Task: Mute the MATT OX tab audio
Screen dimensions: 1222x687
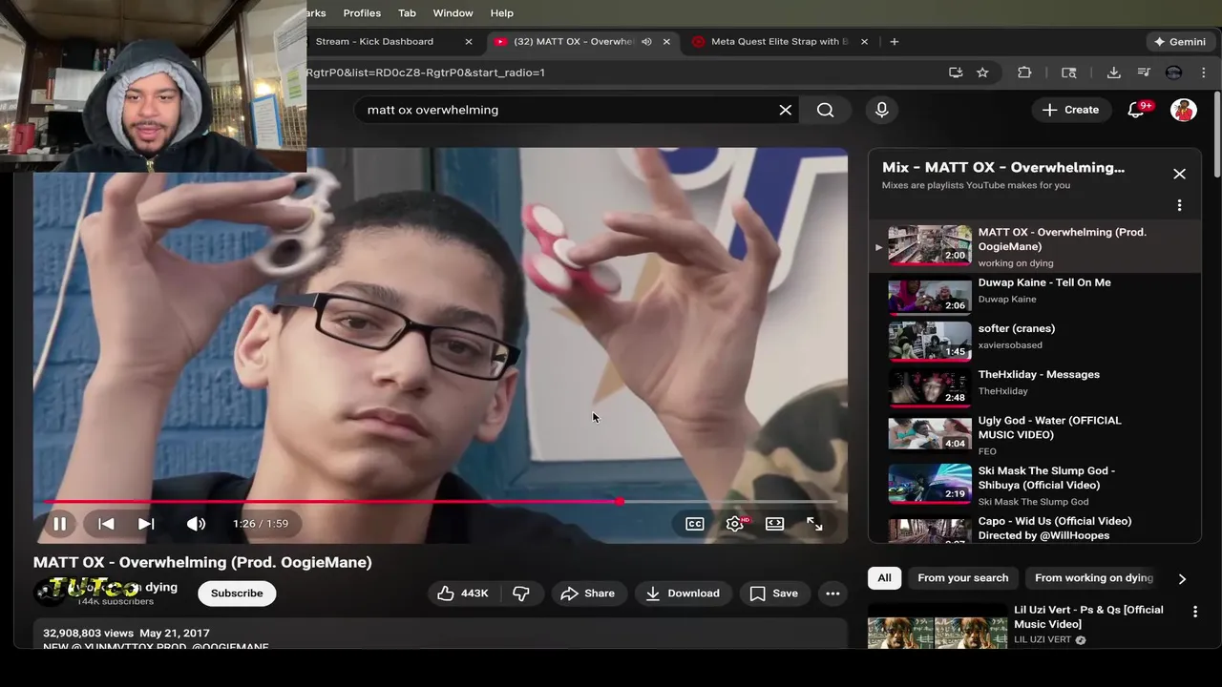Action: (646, 42)
